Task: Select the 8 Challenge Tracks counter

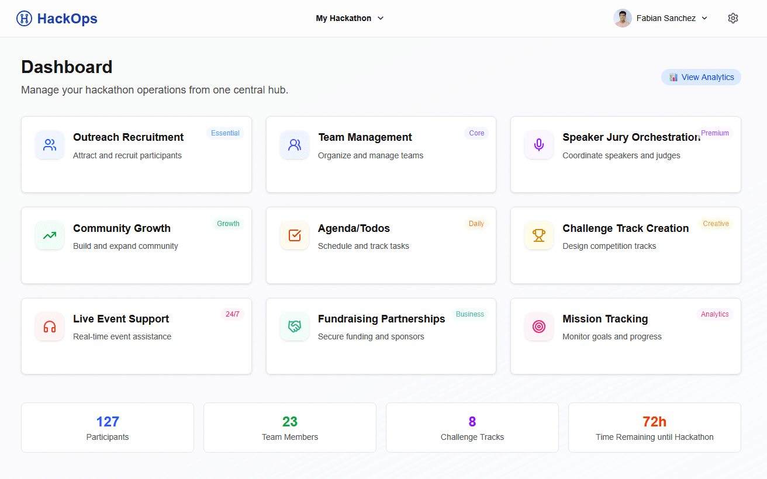Action: click(472, 427)
